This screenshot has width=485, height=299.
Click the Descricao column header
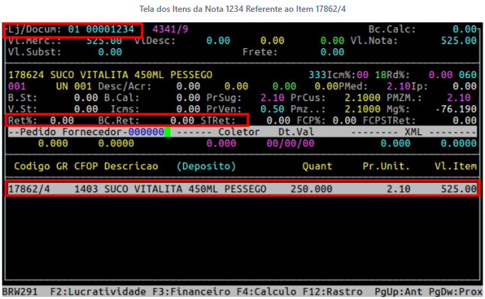[x=131, y=167]
